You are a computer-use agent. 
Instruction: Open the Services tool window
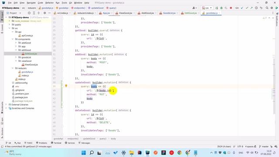[70, 143]
